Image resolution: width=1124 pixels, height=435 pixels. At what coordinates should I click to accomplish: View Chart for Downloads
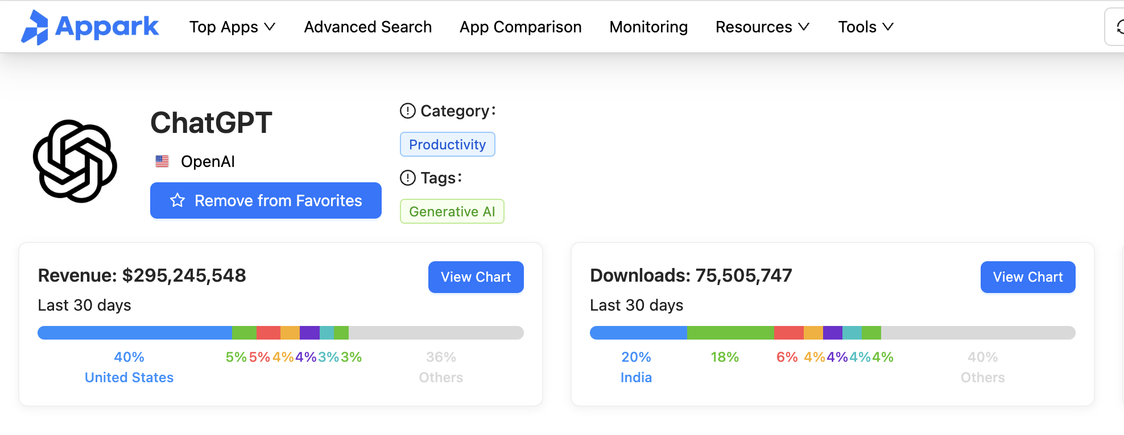(x=1027, y=277)
